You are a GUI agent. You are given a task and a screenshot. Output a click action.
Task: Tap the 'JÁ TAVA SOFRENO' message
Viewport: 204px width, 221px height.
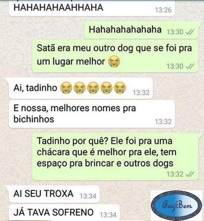(x=64, y=213)
